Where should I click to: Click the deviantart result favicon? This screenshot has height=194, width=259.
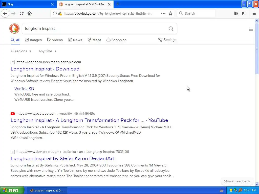13,152
